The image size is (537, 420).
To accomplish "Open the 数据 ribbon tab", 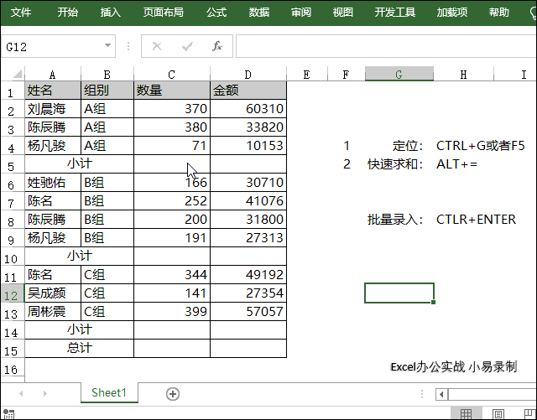I will click(259, 13).
